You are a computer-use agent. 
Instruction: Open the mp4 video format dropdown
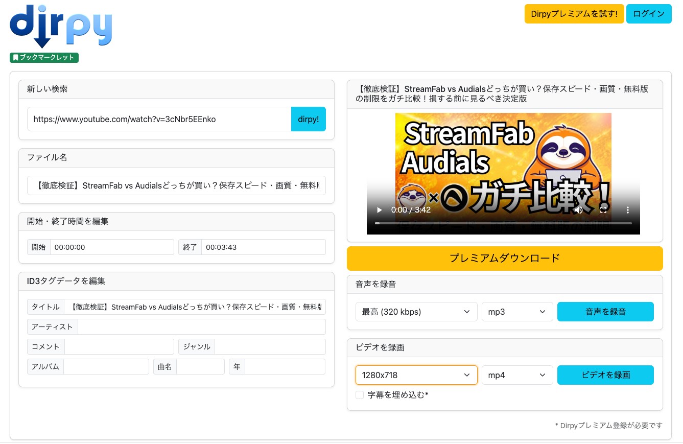517,375
